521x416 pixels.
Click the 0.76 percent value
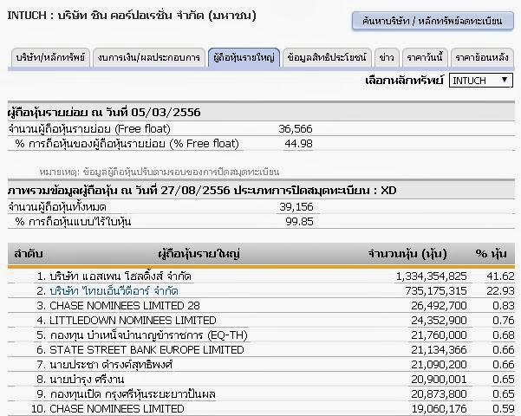504,321
